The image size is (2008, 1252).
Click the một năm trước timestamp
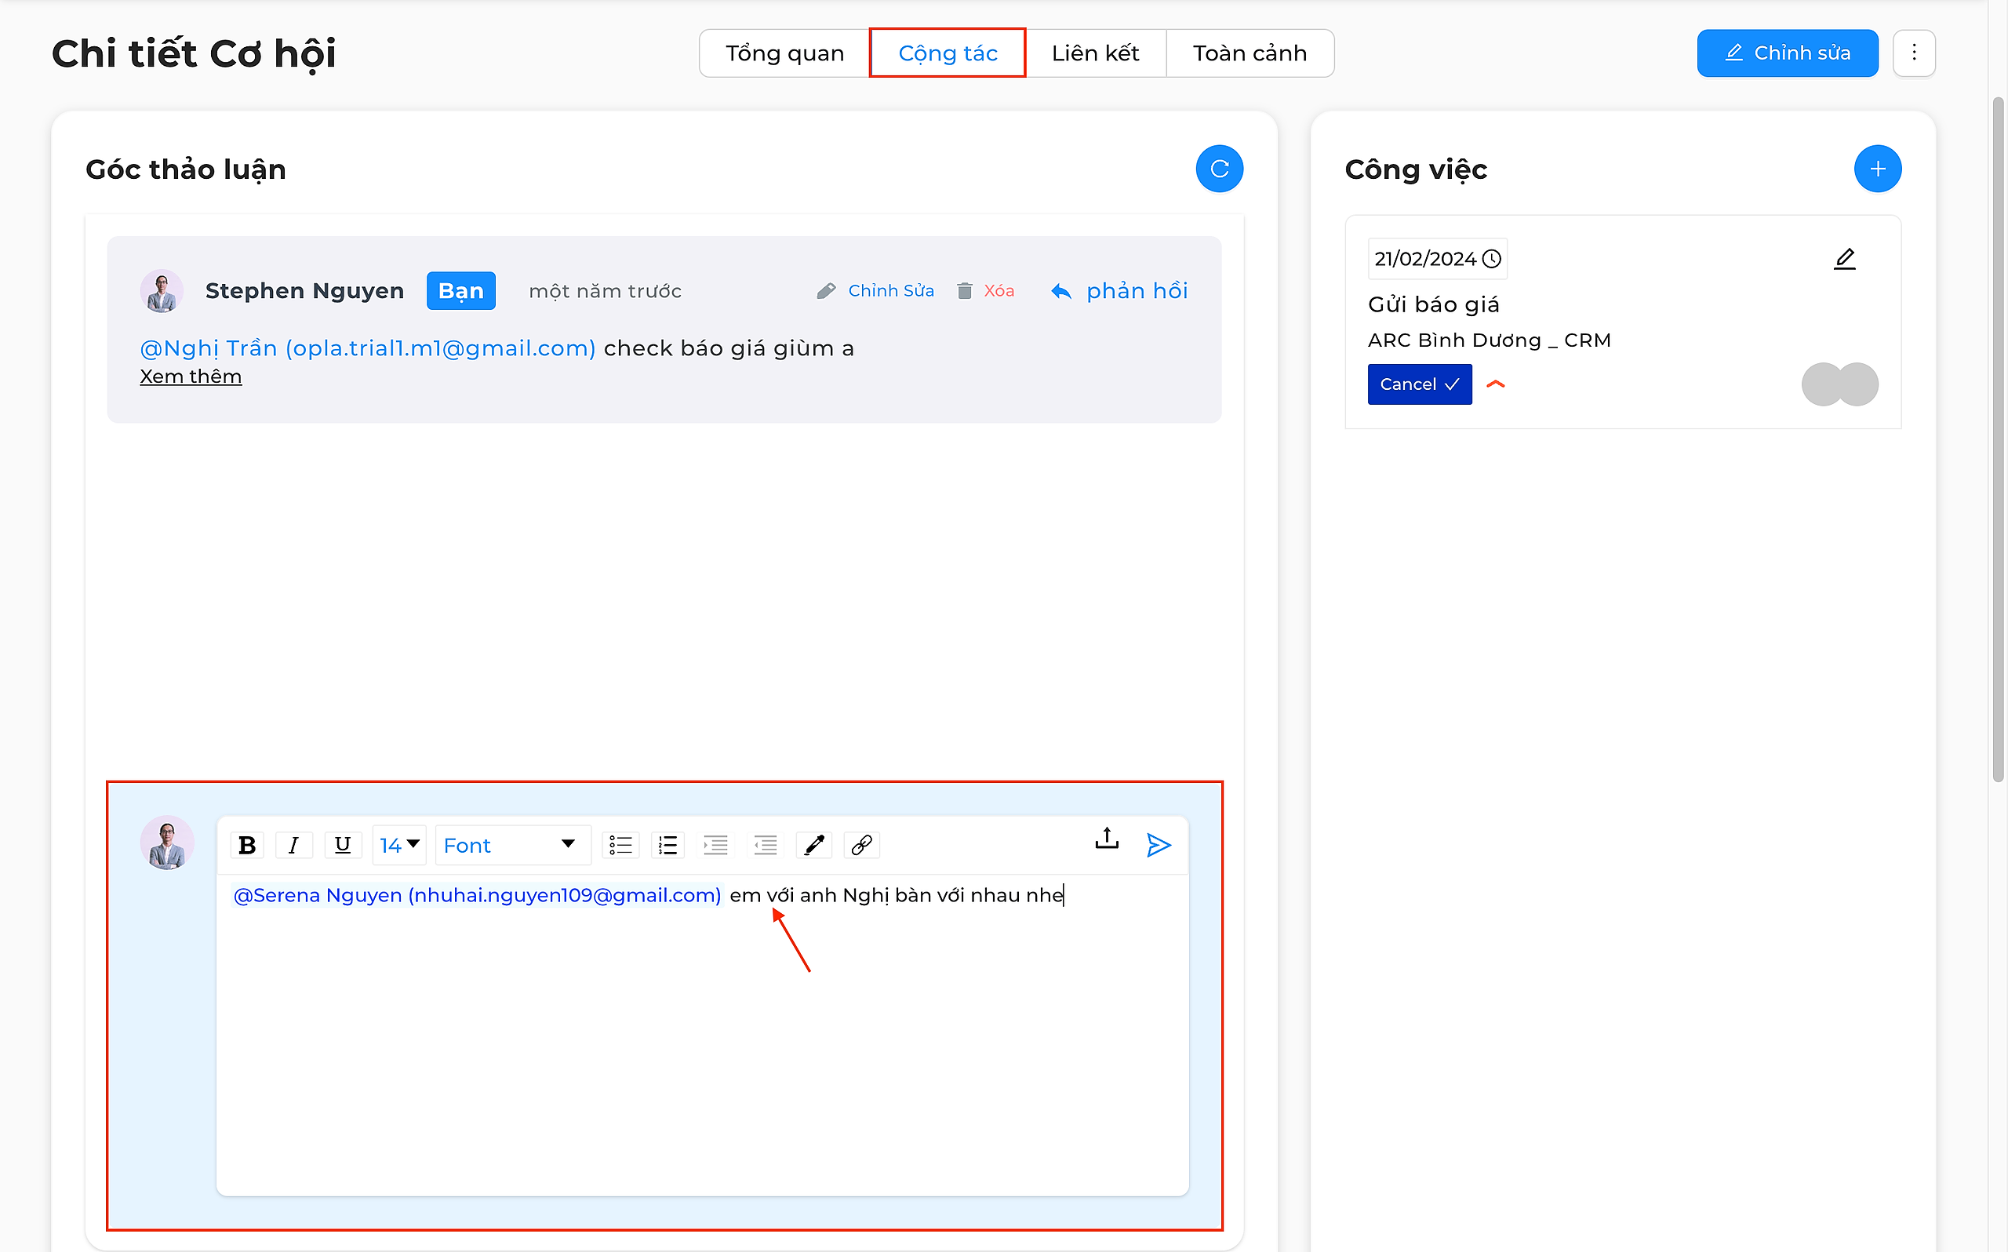(x=605, y=290)
